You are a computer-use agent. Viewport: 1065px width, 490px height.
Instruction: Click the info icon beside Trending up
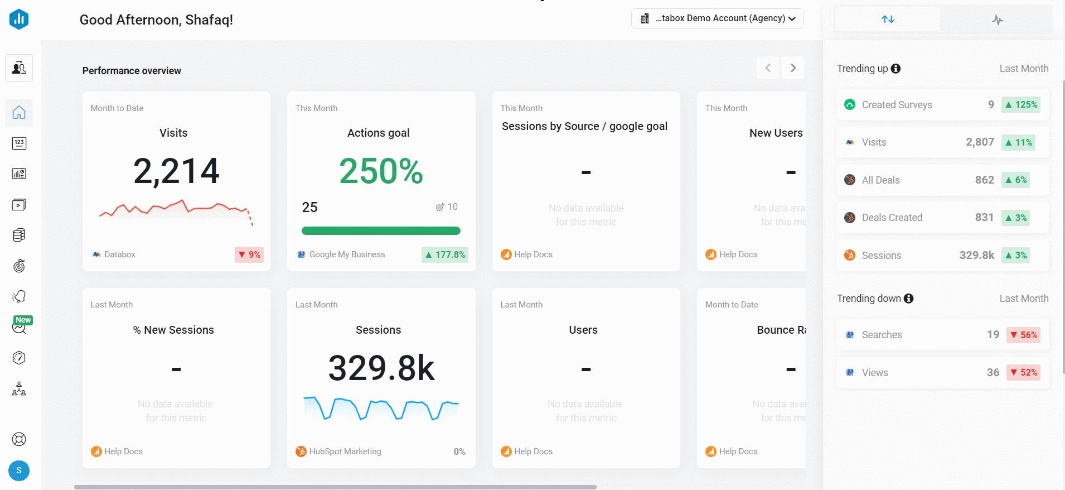(x=895, y=69)
